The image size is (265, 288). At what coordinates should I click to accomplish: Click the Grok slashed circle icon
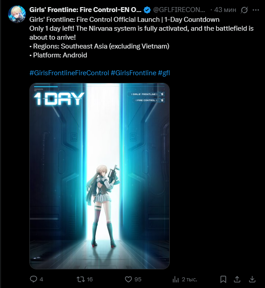point(244,10)
